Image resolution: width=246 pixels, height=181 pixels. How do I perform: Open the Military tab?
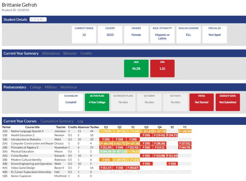51,87
